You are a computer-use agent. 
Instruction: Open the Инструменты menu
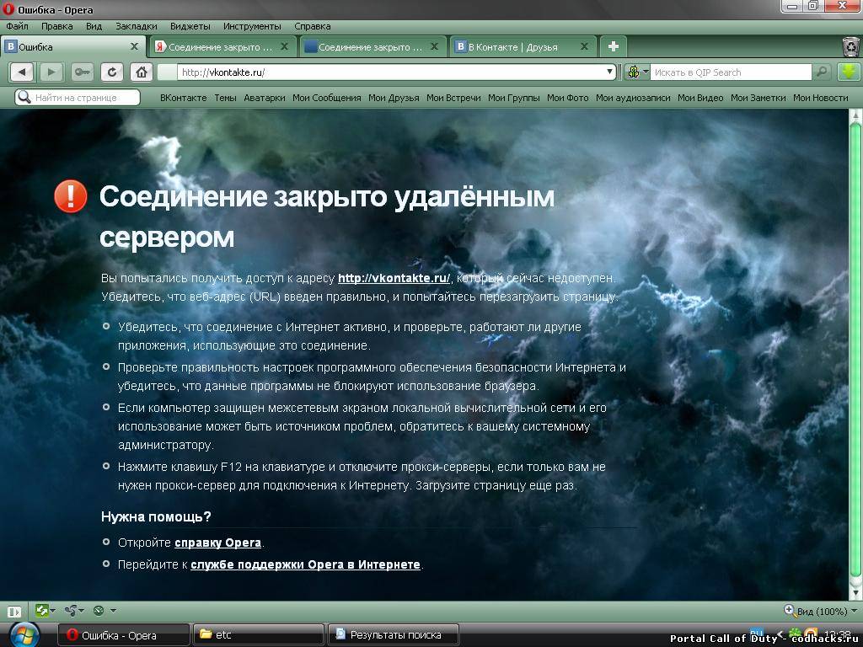click(x=252, y=26)
